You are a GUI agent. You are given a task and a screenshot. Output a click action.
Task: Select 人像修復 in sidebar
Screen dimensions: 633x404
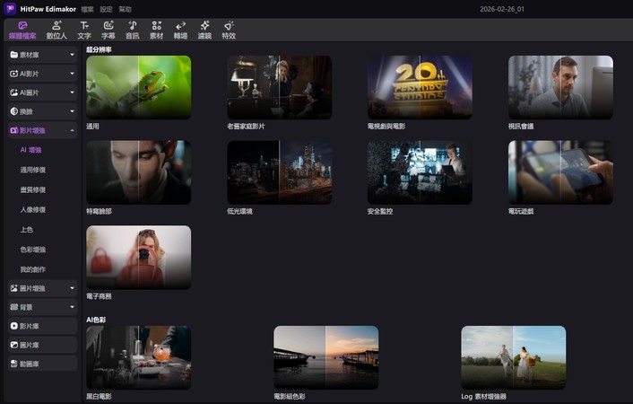[x=32, y=209]
